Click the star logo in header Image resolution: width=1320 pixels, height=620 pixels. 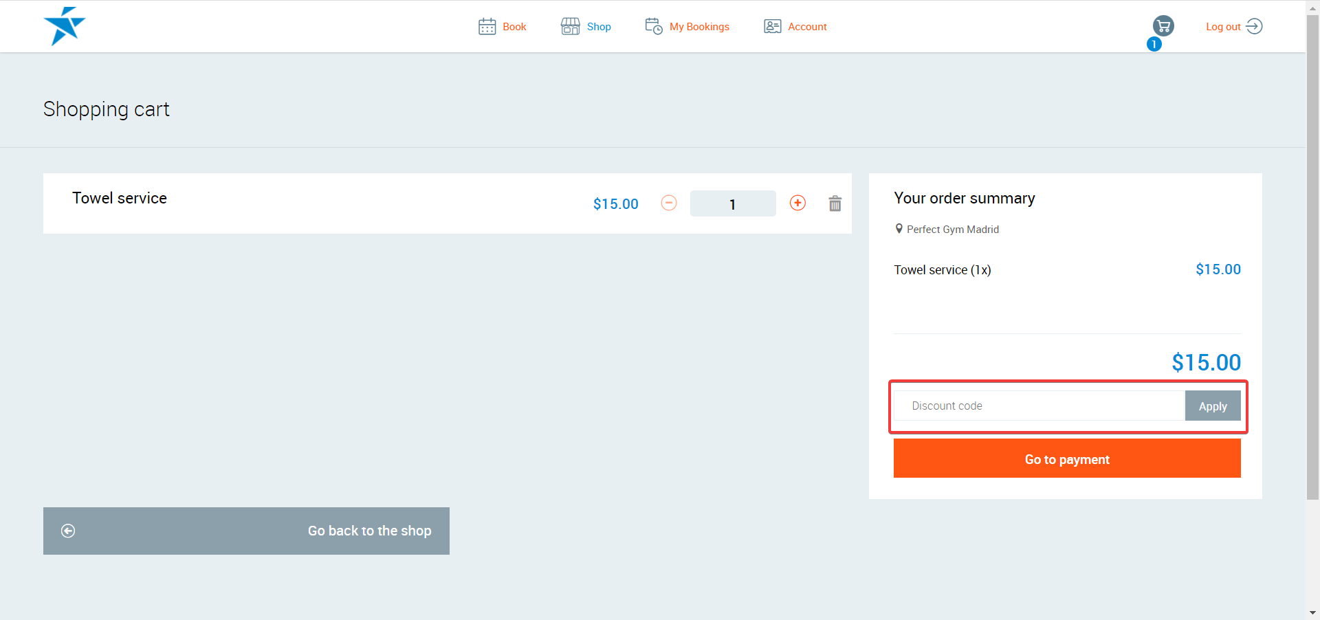(64, 26)
